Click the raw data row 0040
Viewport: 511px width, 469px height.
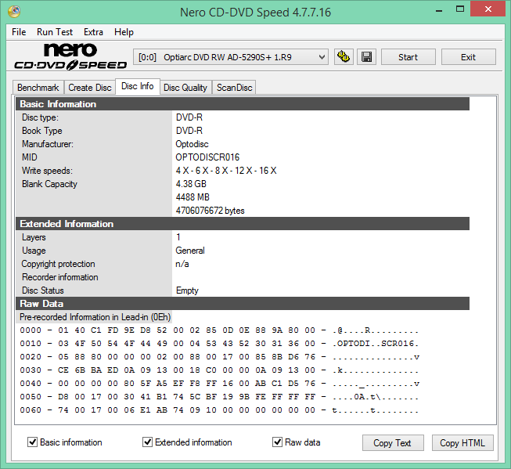(219, 384)
